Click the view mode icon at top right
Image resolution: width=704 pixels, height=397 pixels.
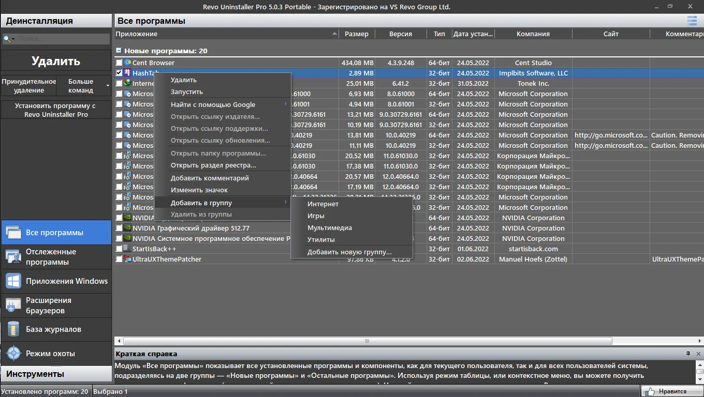[692, 21]
